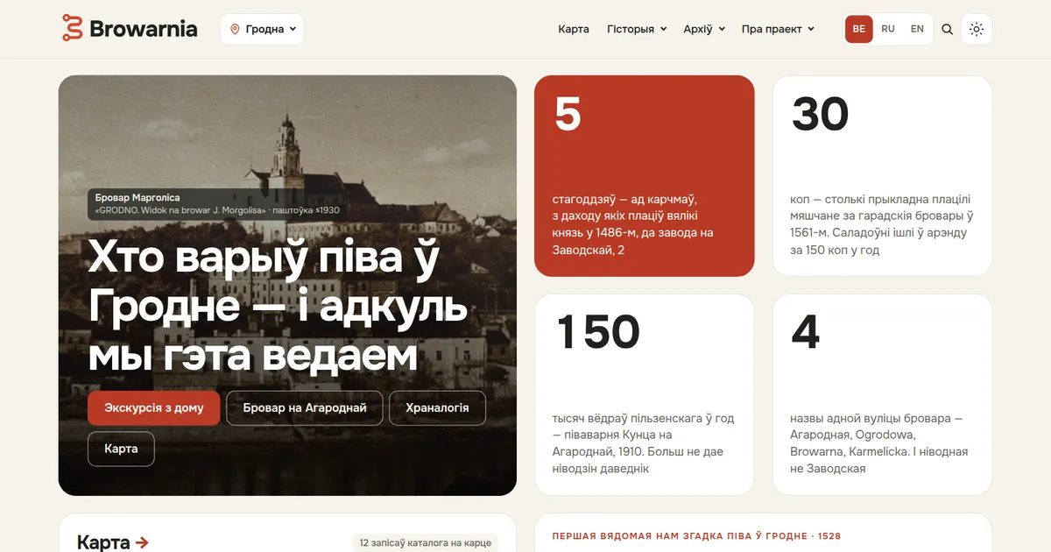Screen dimensions: 1051x552
Task: Click the hero headline Хто варыў піва ў Гродне
Action: click(x=279, y=307)
